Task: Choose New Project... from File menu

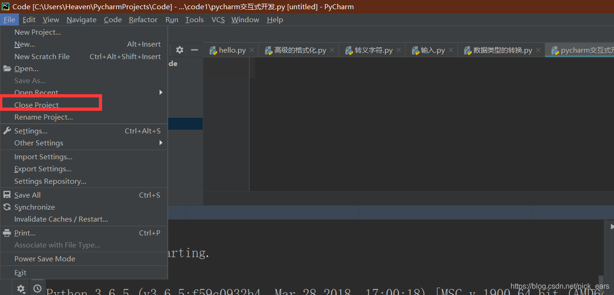Action: pos(84,32)
